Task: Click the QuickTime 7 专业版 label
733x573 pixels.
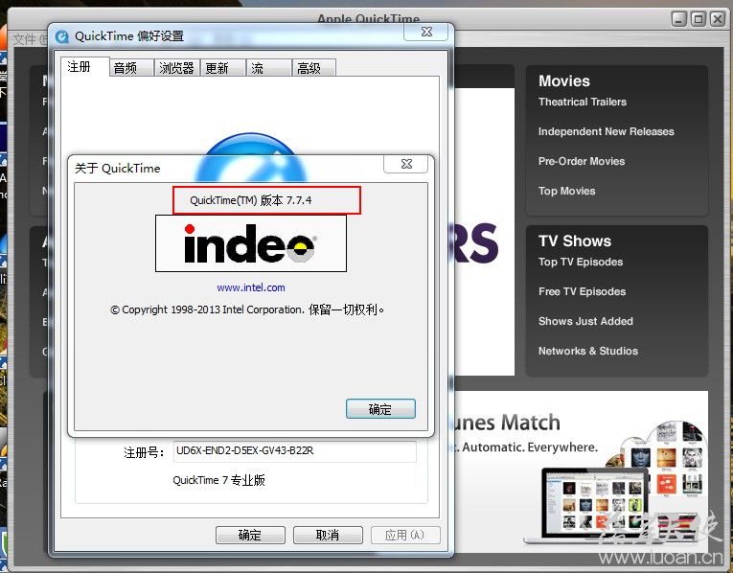Action: [x=218, y=480]
